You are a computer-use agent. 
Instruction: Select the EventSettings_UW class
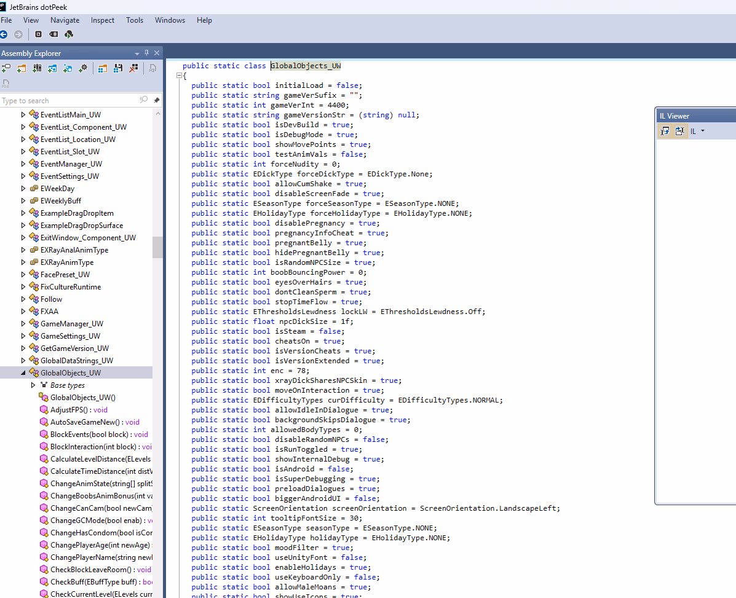pos(69,176)
